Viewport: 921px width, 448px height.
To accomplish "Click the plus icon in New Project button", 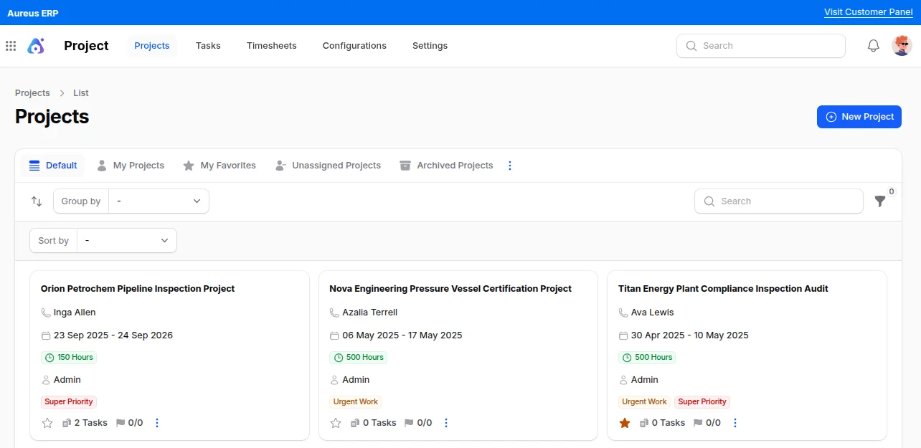I will [831, 117].
